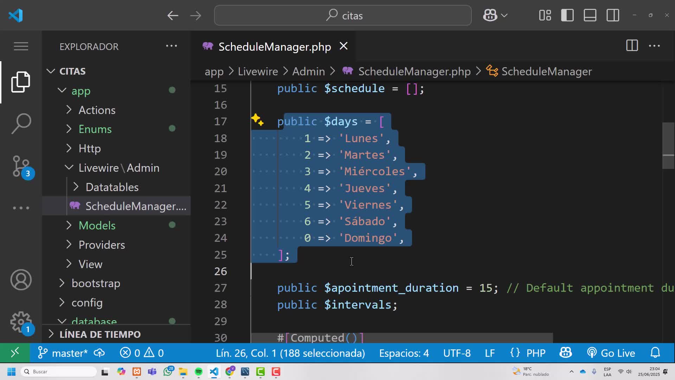This screenshot has height=380, width=675.
Task: Toggle secondary side bar visibility
Action: (x=613, y=15)
